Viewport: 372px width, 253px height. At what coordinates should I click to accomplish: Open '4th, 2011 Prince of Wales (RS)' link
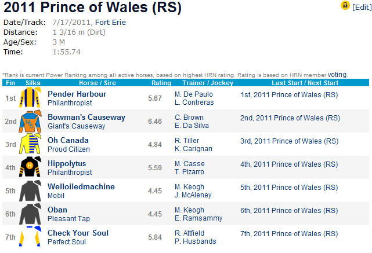pos(289,164)
